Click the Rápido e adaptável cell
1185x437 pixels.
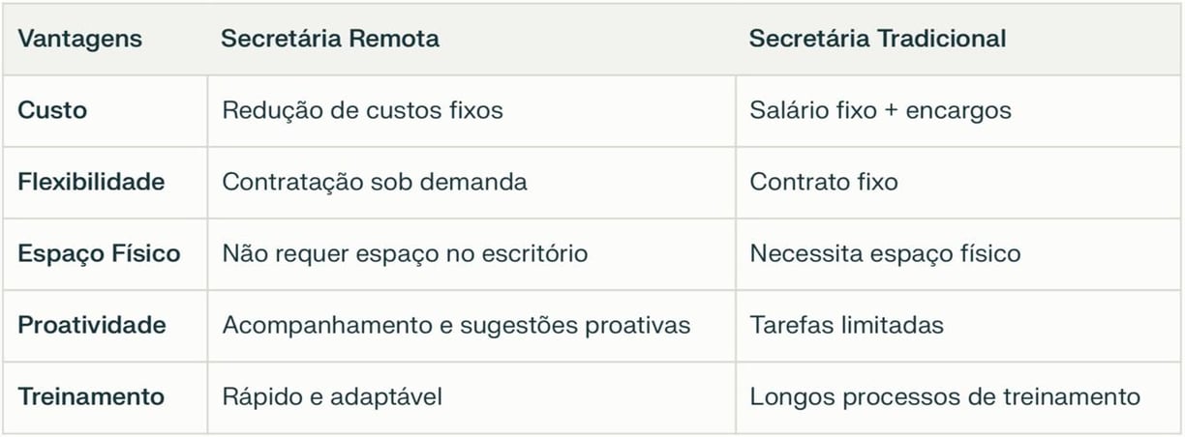[x=333, y=396]
